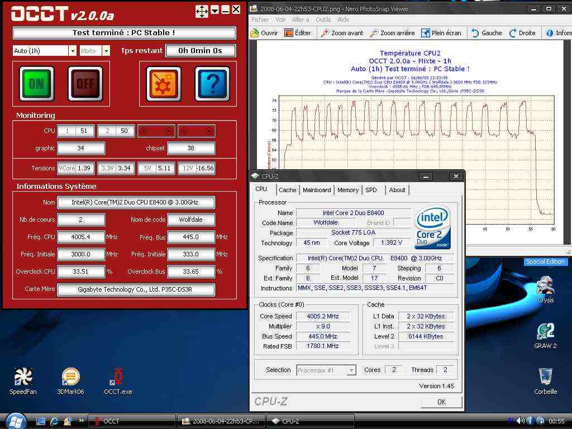The height and width of the screenshot is (429, 572).
Task: Click the Level 2 6144 KBytes value
Action: pyautogui.click(x=426, y=336)
